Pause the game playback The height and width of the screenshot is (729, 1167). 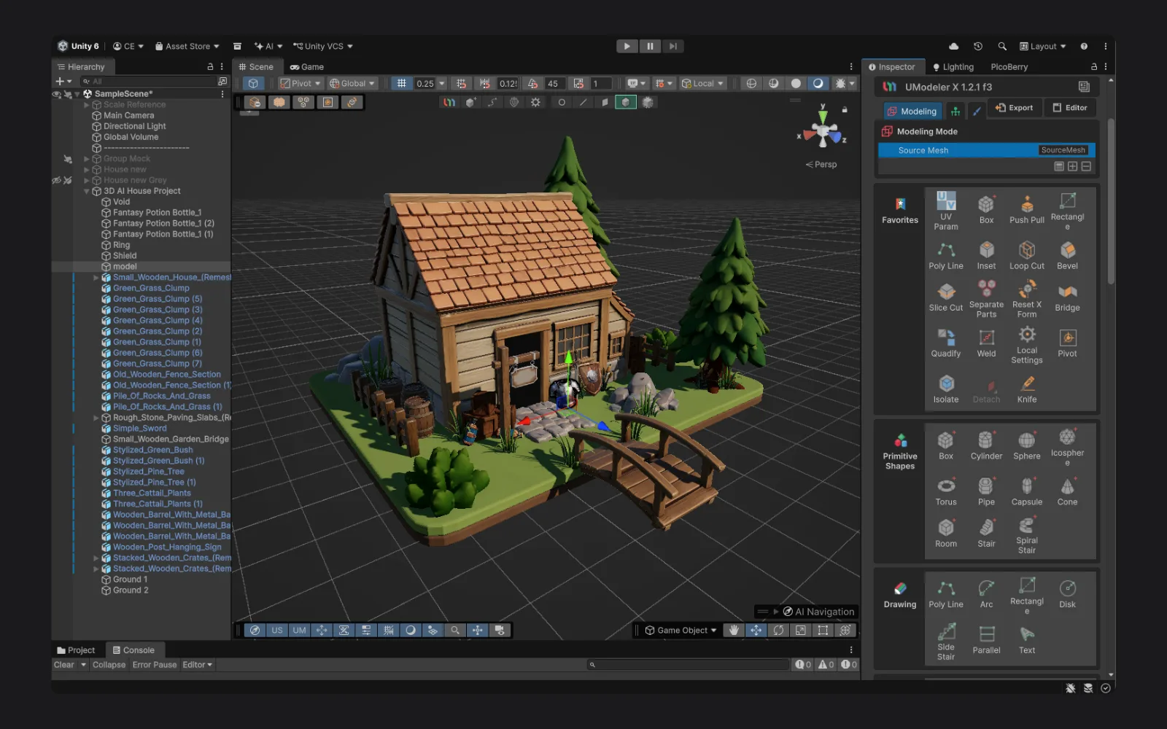(650, 46)
